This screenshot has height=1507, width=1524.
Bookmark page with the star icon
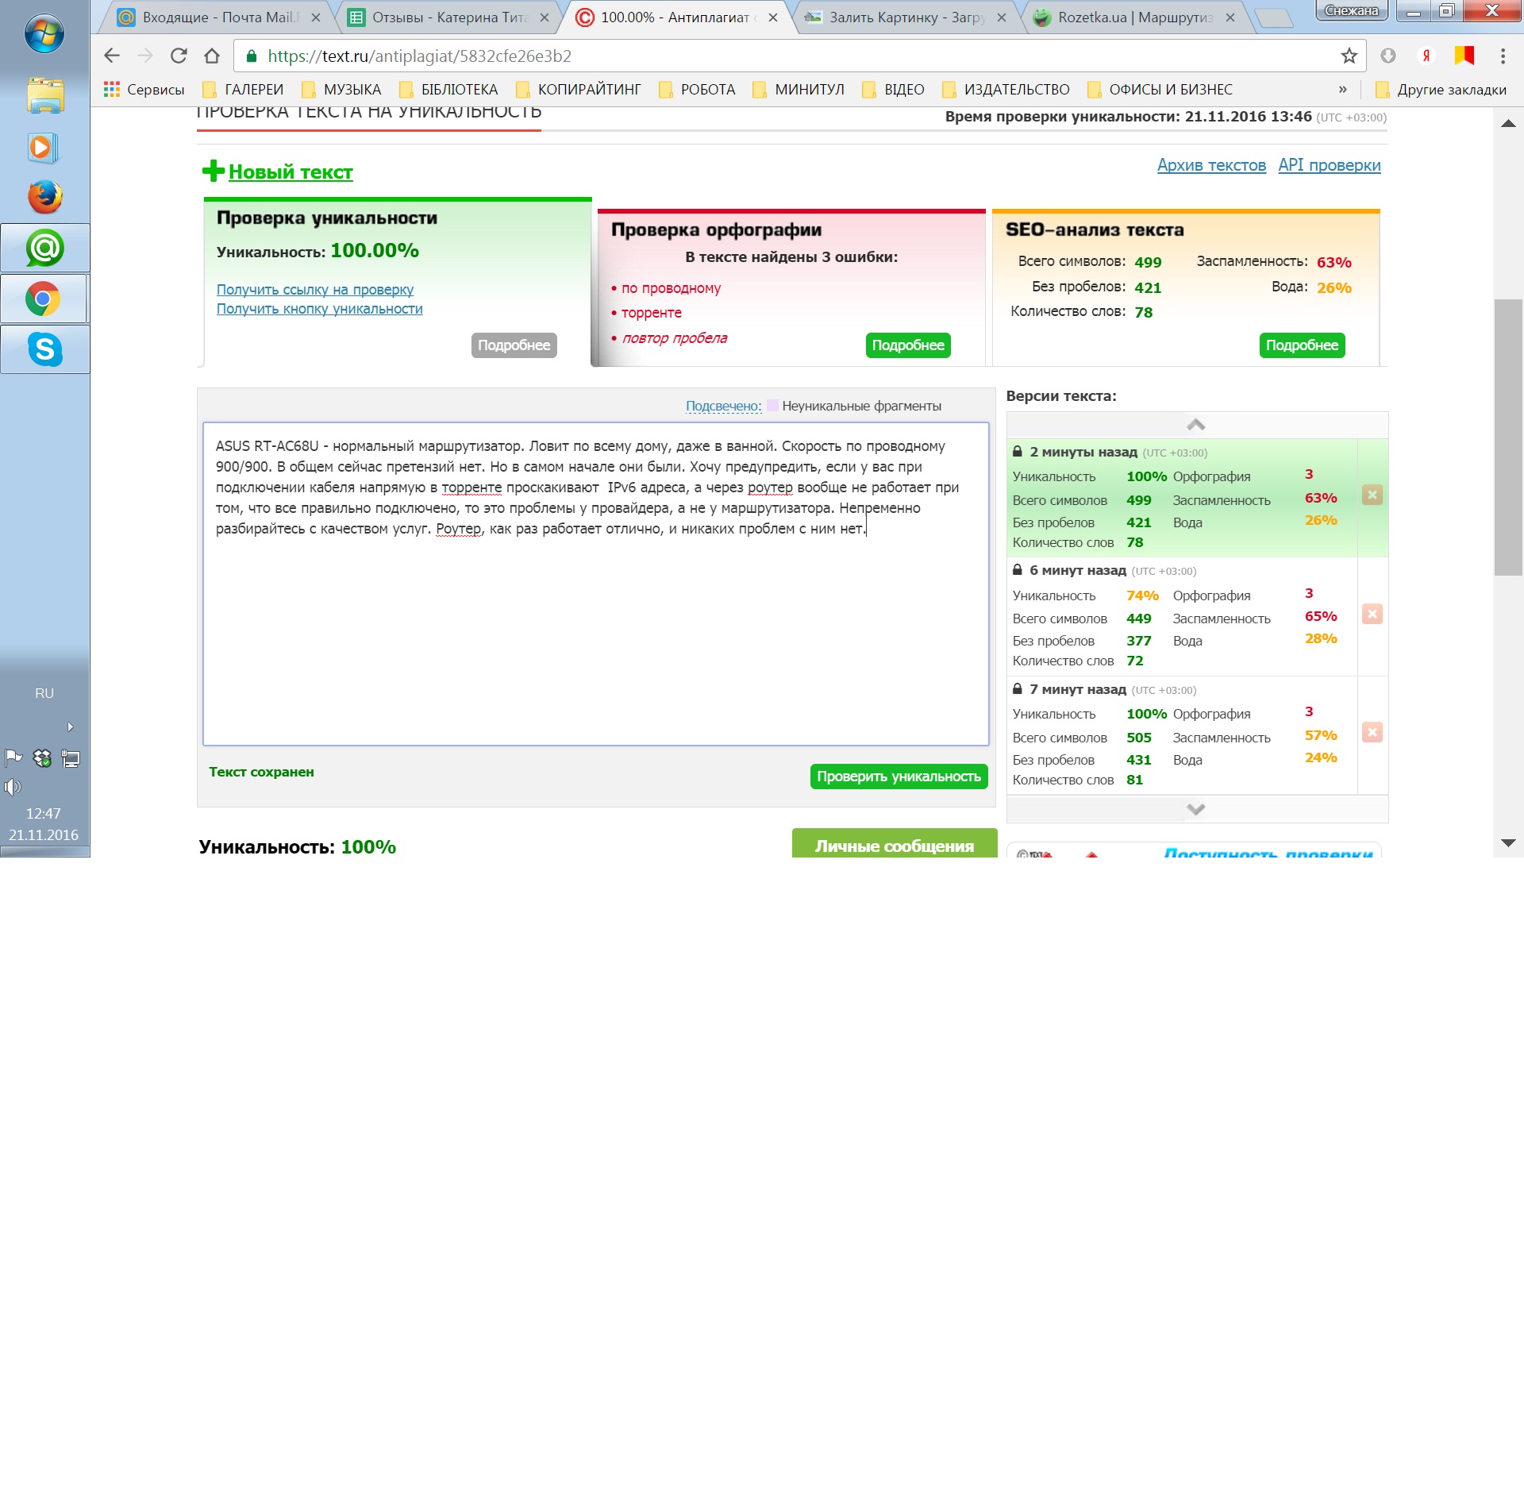[1349, 56]
